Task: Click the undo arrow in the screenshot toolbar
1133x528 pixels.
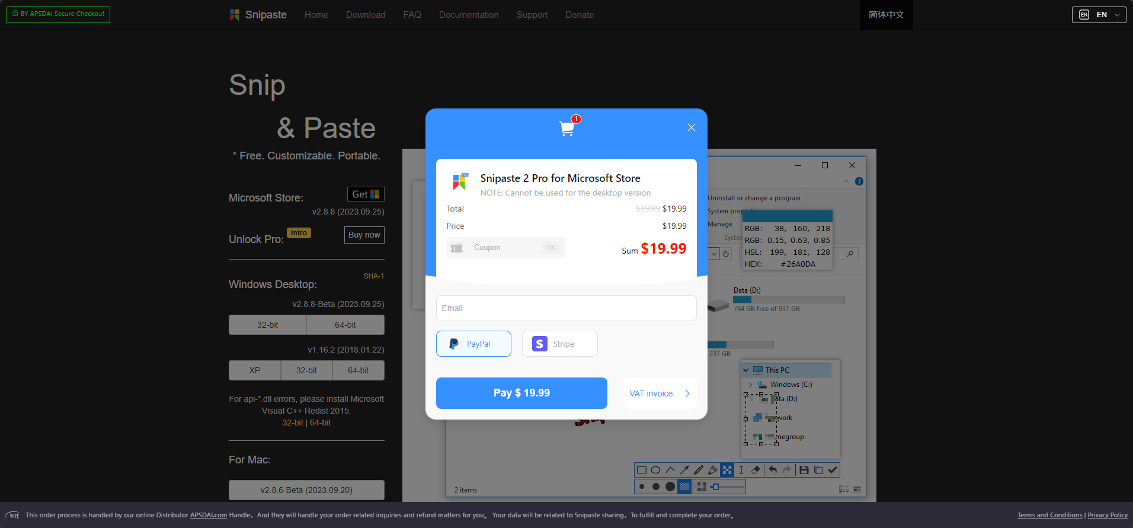Action: pos(773,470)
